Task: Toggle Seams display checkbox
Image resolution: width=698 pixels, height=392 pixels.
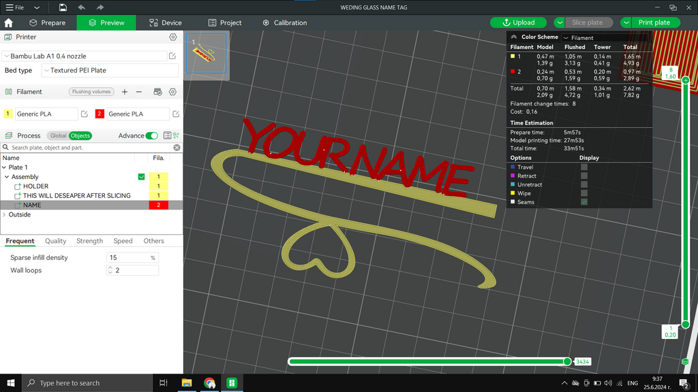Action: click(584, 201)
